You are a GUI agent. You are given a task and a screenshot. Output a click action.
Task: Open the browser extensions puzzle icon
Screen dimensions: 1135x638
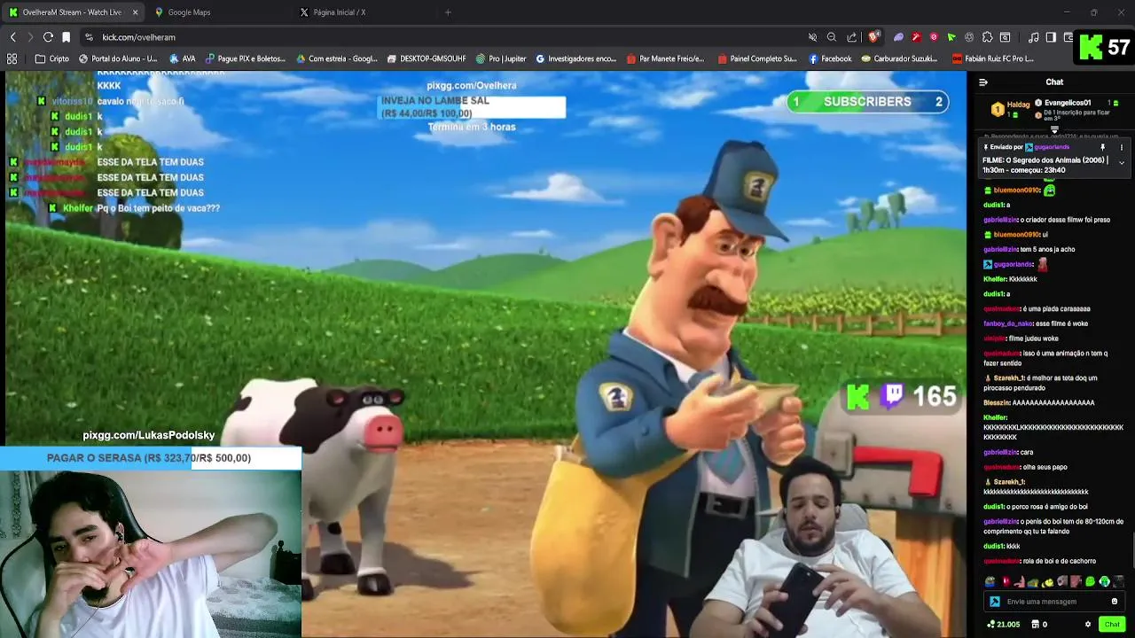(987, 37)
